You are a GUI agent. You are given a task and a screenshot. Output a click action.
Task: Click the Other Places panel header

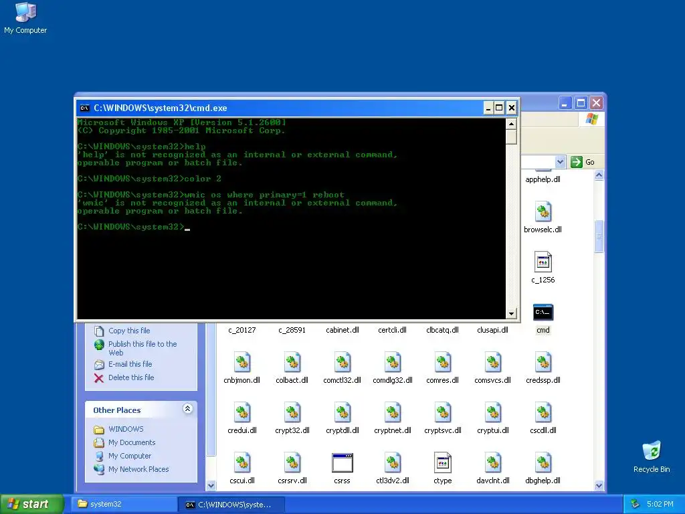141,410
